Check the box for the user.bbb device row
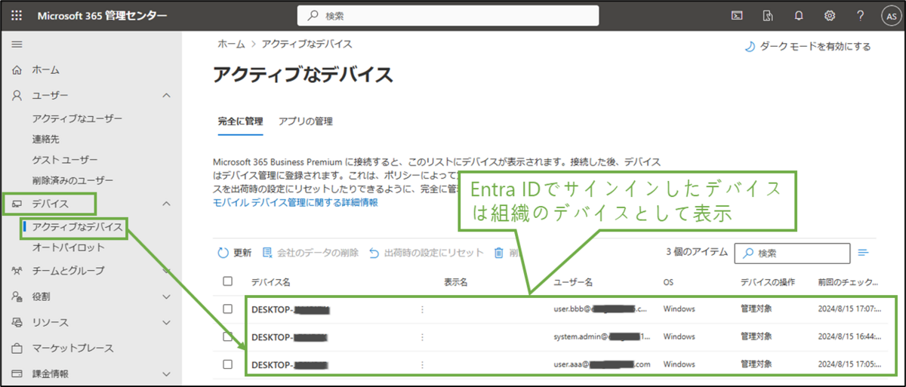The image size is (906, 387). pos(228,309)
